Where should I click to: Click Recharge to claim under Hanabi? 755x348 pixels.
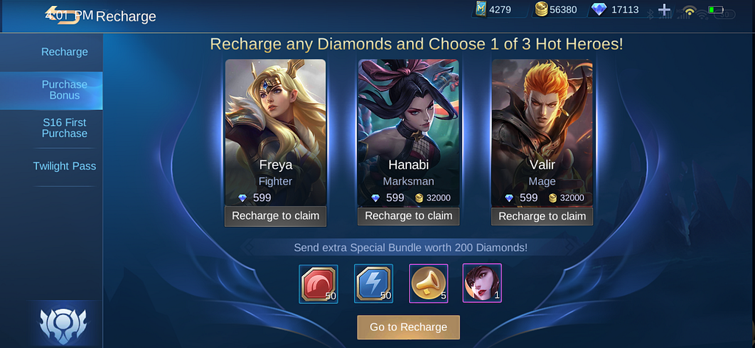pos(408,216)
